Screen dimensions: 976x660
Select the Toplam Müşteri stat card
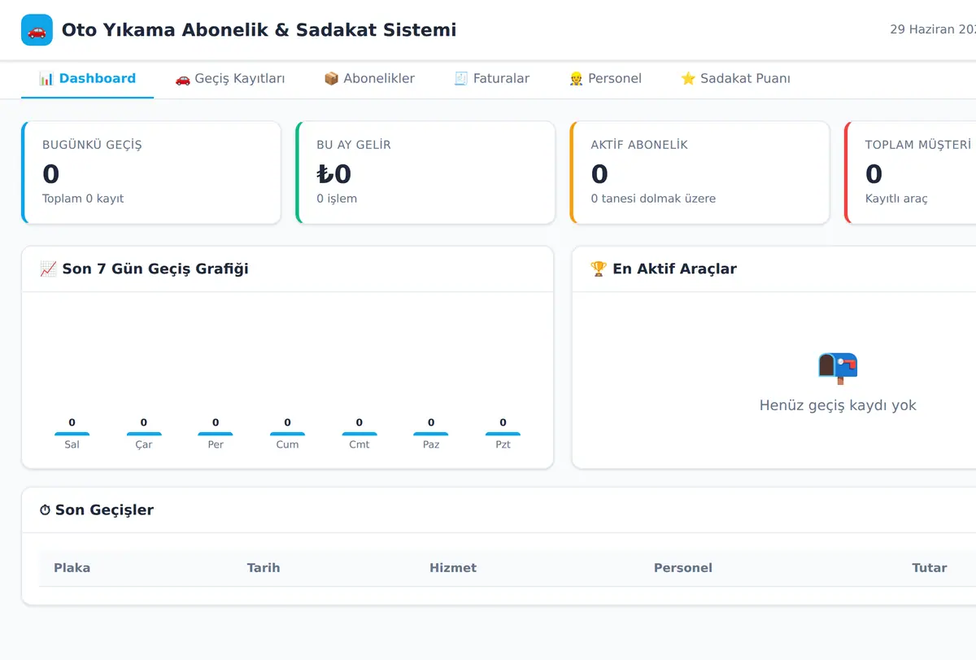tap(910, 173)
